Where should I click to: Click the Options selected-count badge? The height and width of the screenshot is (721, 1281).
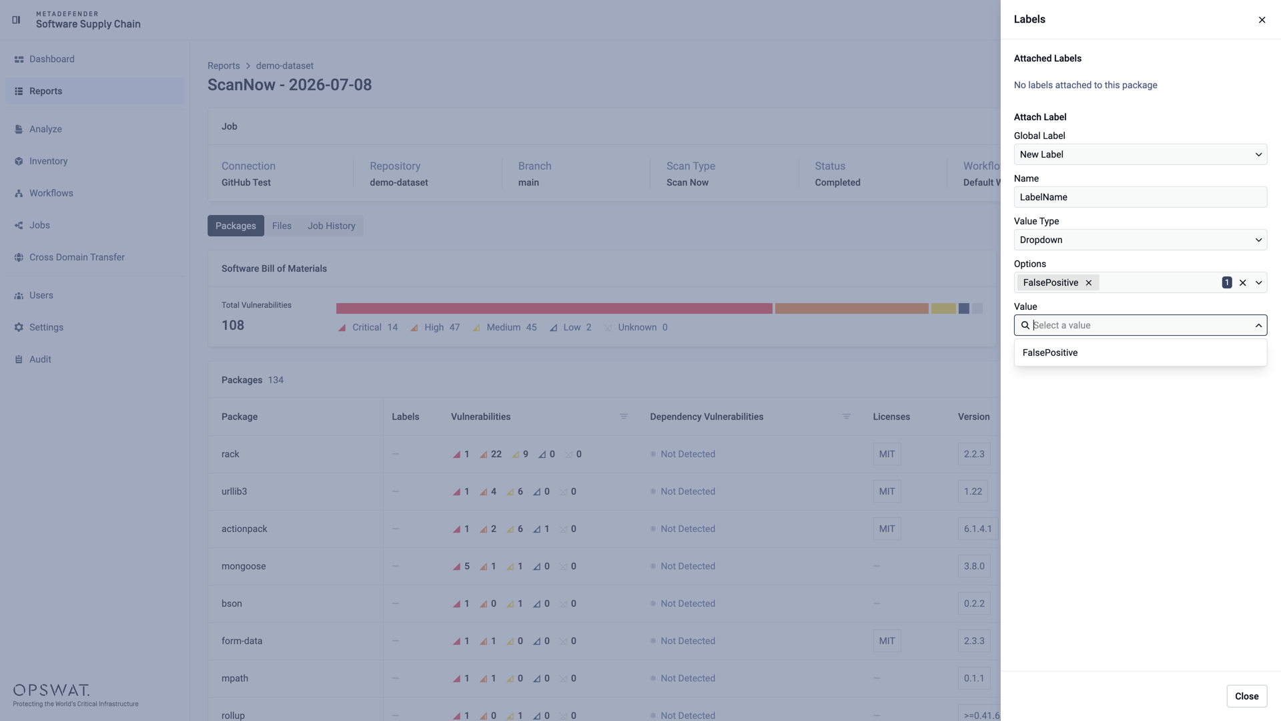[1227, 283]
